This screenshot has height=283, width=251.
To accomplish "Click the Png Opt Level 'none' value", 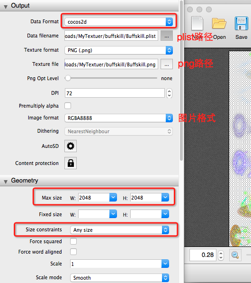I will click(167, 78).
